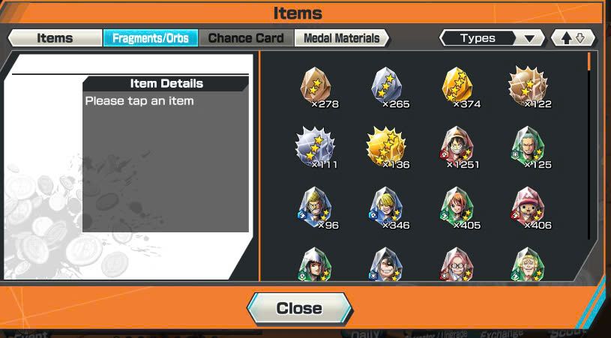Toggle ascending/descending sort order arrows
Screen dimensions: 611x338
574,38
